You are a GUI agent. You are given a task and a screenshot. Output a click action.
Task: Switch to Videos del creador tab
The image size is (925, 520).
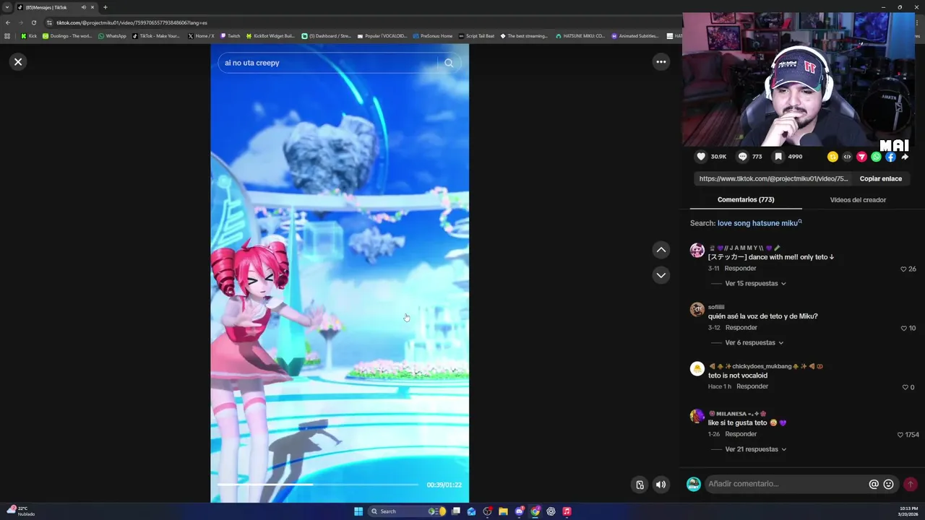coord(858,200)
